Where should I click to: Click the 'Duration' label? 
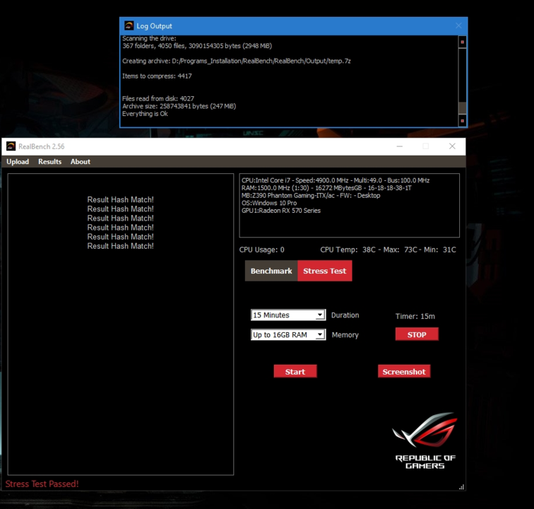(x=345, y=315)
